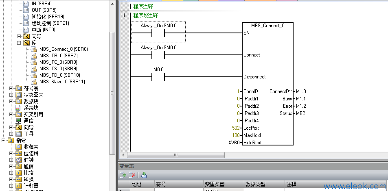Viewport: 388px width, 191px height.
Task: Select network number 1 in the gutter
Action: 124,15
